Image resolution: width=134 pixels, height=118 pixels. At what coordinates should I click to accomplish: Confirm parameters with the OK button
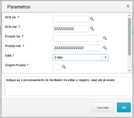click(124, 108)
